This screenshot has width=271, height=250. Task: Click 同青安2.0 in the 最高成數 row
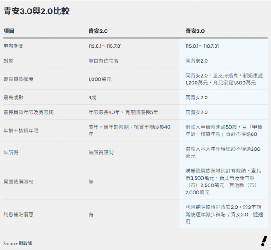(196, 97)
